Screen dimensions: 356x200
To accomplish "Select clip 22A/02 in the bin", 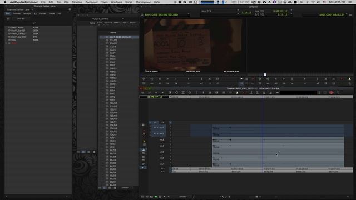I will [113, 40].
